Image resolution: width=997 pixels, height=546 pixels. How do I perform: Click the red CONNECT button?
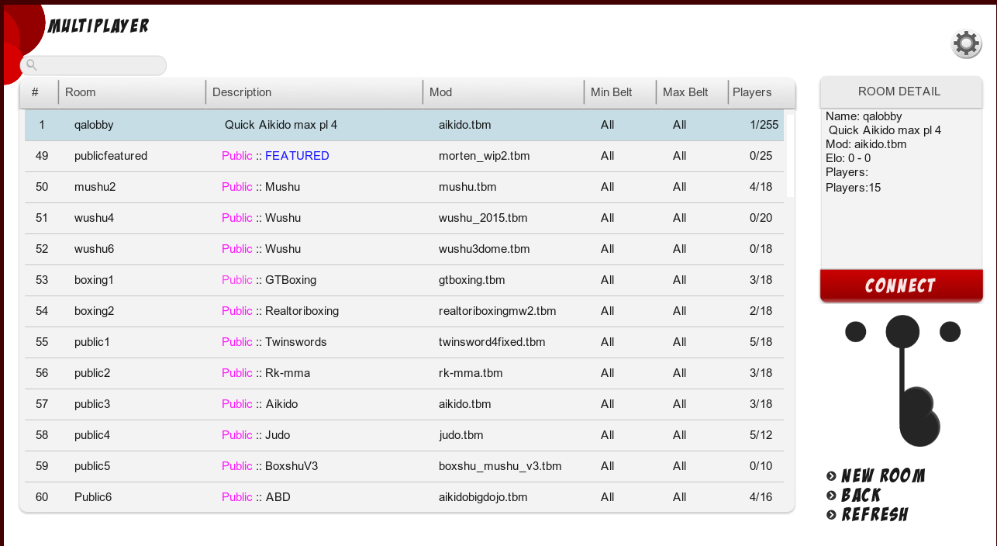901,285
